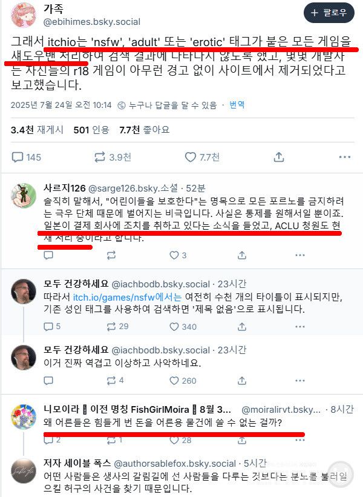The width and height of the screenshot is (363, 497).
Task: Reply to sarge126's comment
Action: tap(48, 255)
